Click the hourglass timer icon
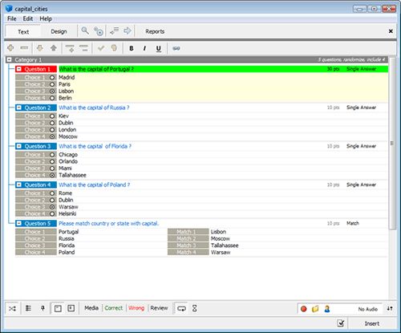Image resolution: width=401 pixels, height=333 pixels. (194, 308)
